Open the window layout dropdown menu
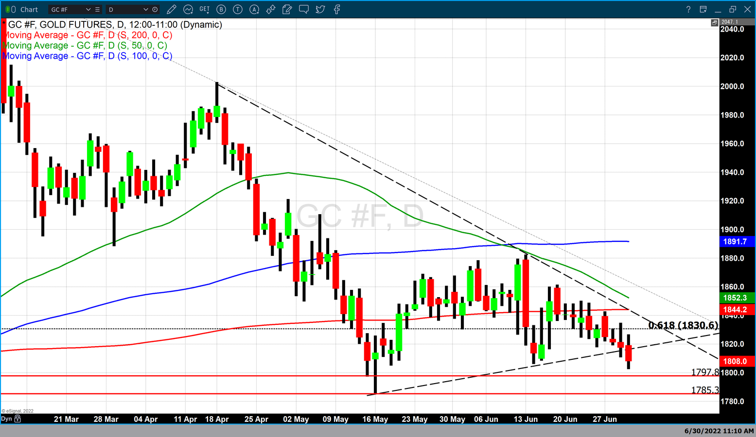 tap(703, 9)
